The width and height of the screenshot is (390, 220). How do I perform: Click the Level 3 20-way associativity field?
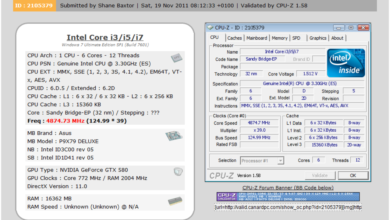pos(354,145)
